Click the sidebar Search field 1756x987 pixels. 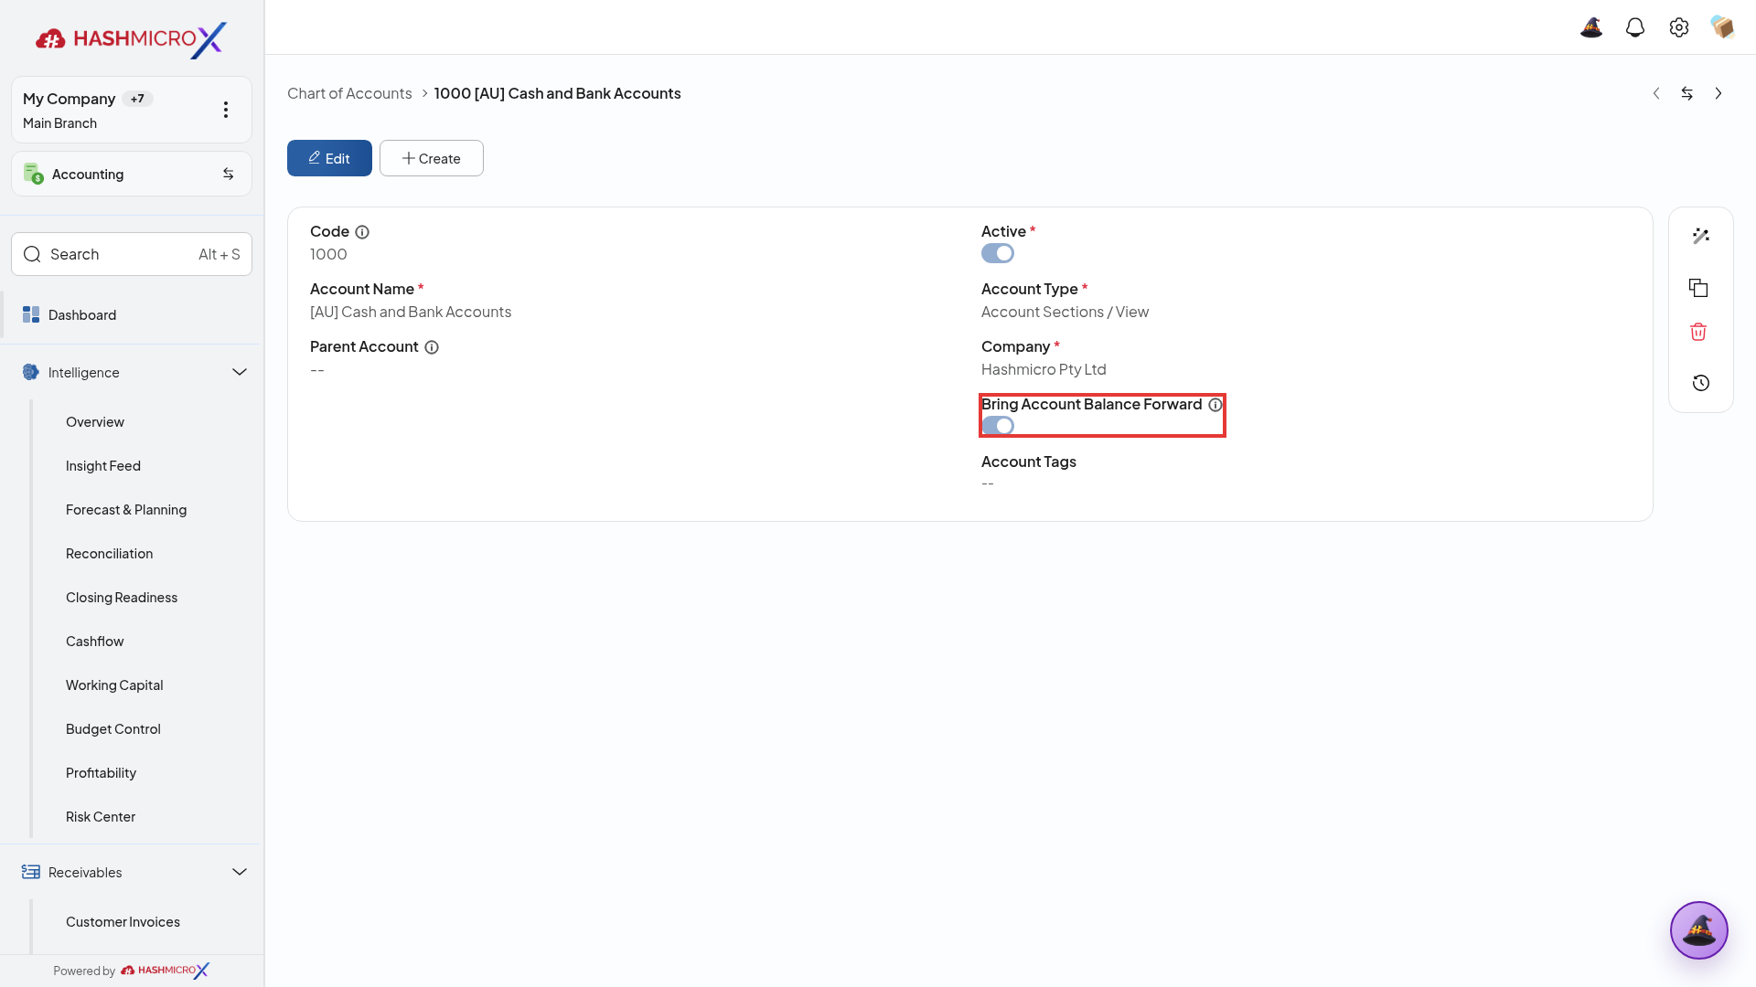pyautogui.click(x=132, y=254)
